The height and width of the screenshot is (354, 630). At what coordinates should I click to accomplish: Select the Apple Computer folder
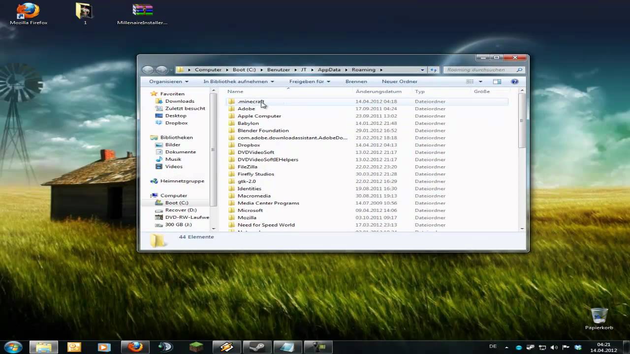(259, 116)
